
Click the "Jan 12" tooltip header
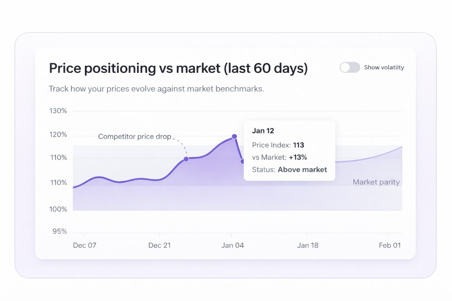[263, 131]
